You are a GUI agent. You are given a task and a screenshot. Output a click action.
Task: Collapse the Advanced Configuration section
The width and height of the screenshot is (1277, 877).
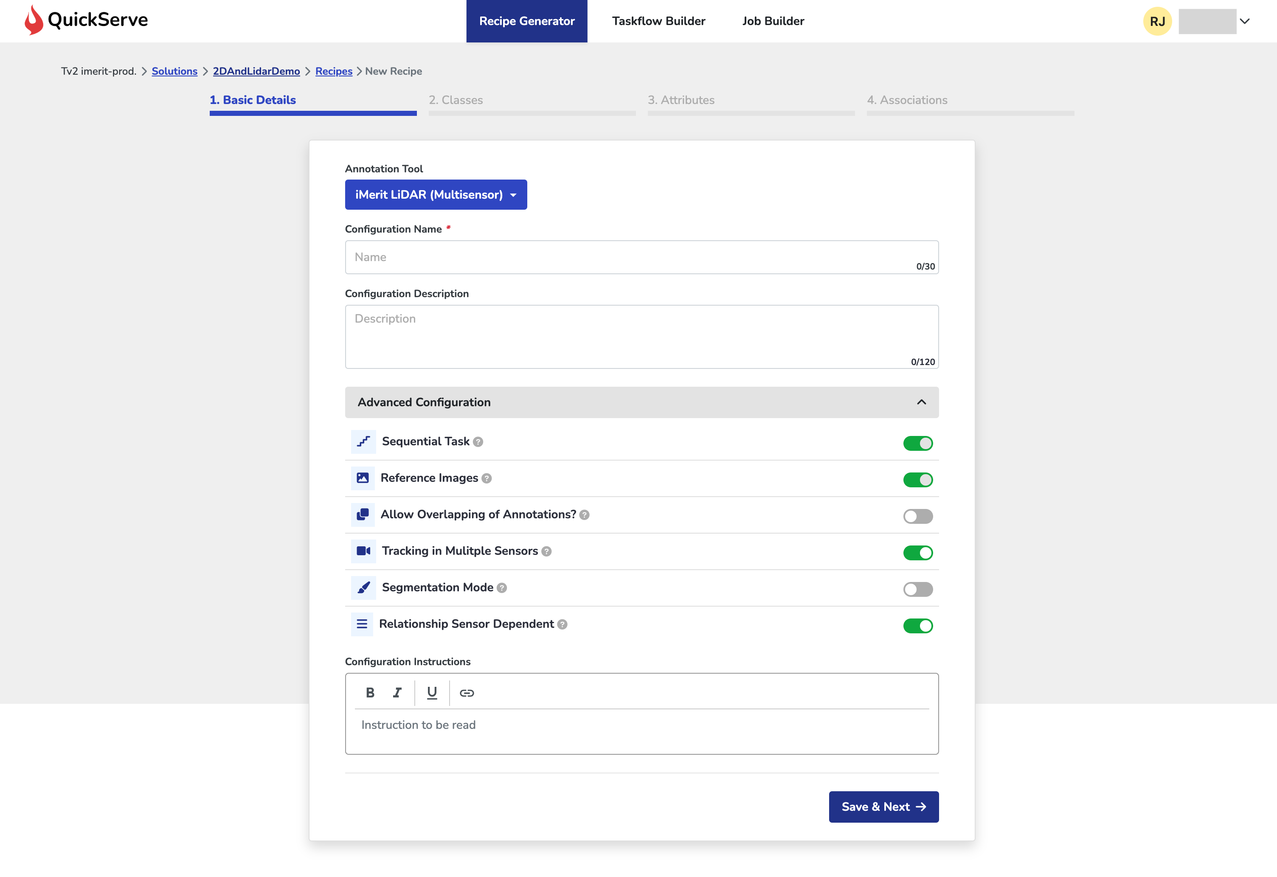pos(642,402)
